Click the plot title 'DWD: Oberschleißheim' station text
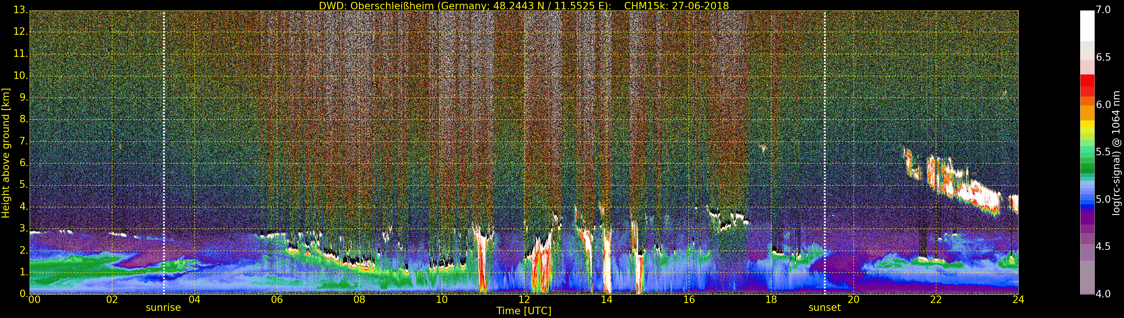 click(x=376, y=6)
